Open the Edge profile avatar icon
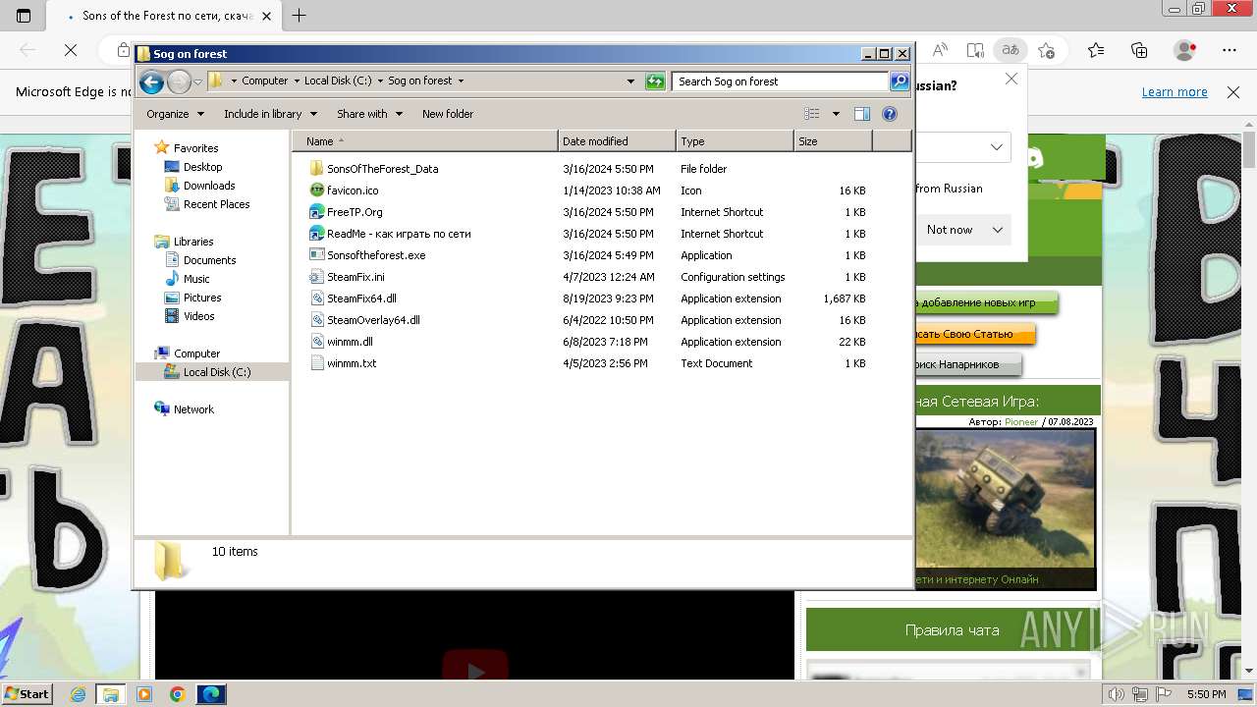The image size is (1257, 707). (x=1185, y=50)
